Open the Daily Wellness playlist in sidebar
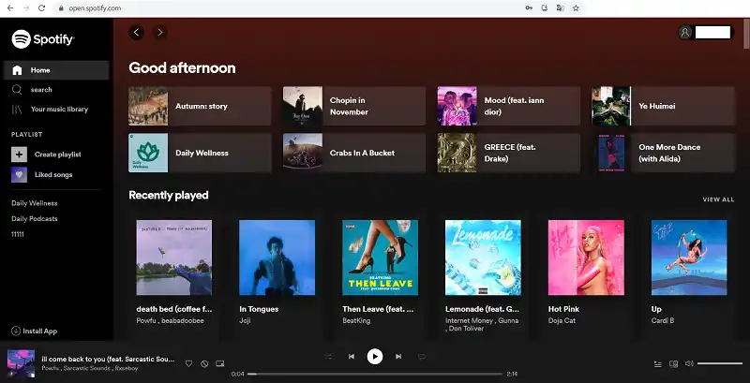 coord(35,203)
